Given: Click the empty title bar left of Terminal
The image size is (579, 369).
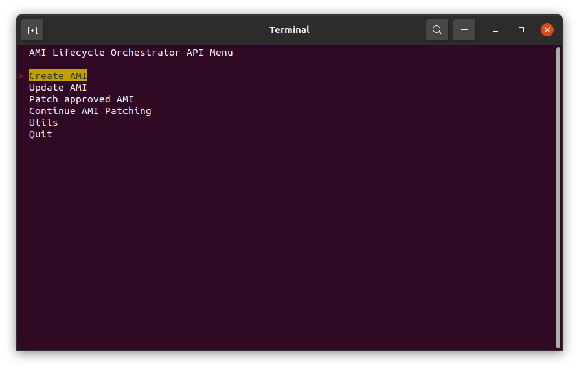Looking at the screenshot, I should tap(155, 30).
